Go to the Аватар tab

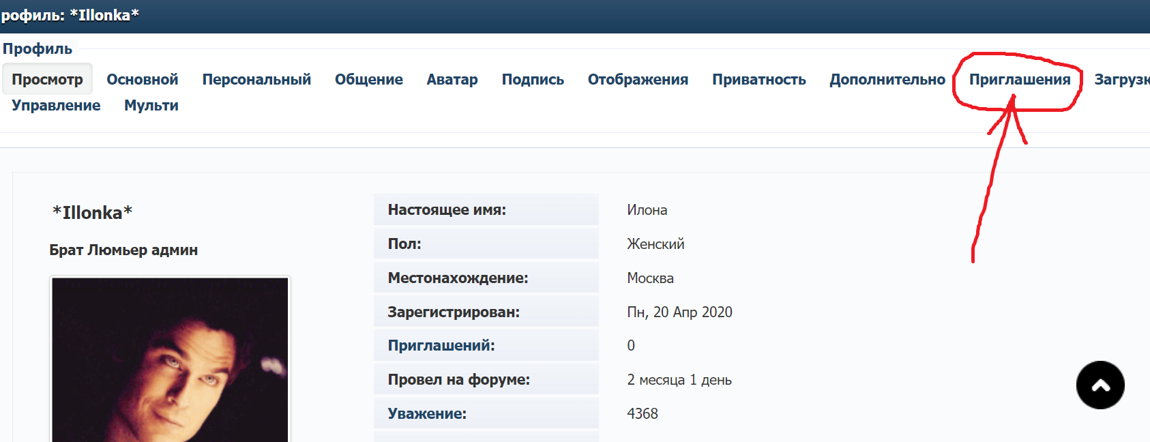pyautogui.click(x=452, y=80)
